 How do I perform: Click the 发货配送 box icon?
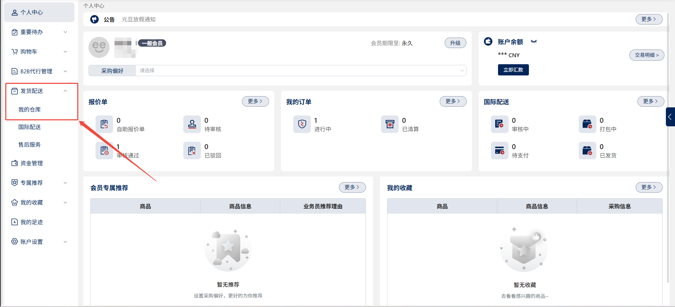[x=14, y=91]
